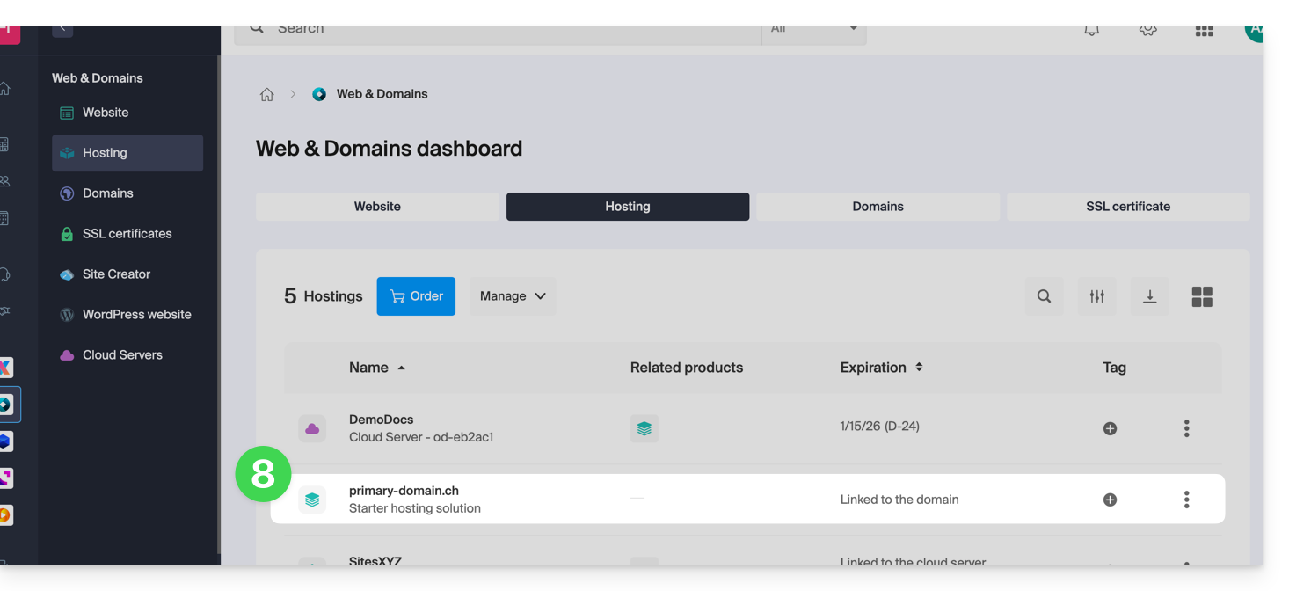
Task: Open the three-dot menu for DemoDocs
Action: click(x=1186, y=428)
